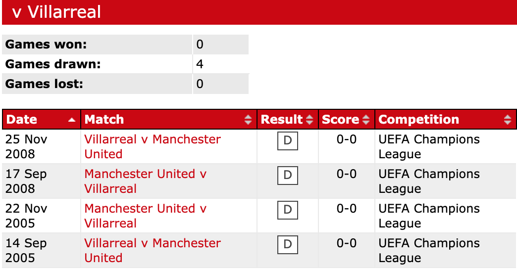Open the 25 Nov 2008 Villarreal v Manchester United match
Screen dimensions: 517x271
coord(153,140)
